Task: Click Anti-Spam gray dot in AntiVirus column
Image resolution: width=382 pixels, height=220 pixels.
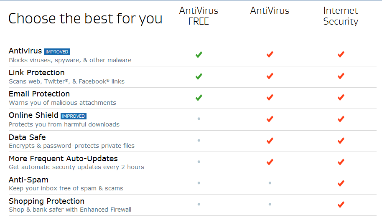Action: click(x=270, y=183)
